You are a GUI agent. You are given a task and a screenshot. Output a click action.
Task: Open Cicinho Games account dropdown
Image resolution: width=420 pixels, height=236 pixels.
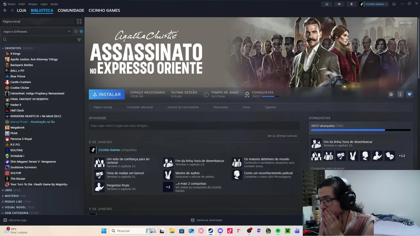click(373, 4)
